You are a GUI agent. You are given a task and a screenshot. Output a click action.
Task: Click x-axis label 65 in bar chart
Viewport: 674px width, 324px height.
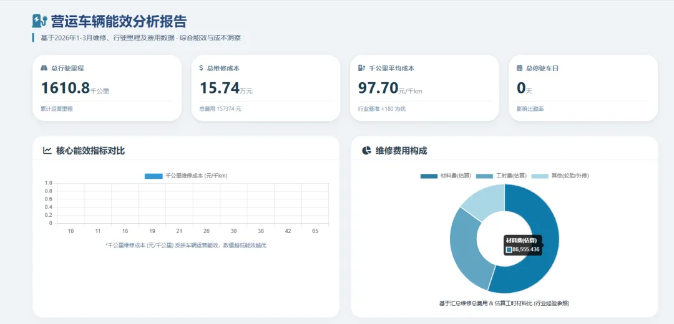(x=315, y=231)
